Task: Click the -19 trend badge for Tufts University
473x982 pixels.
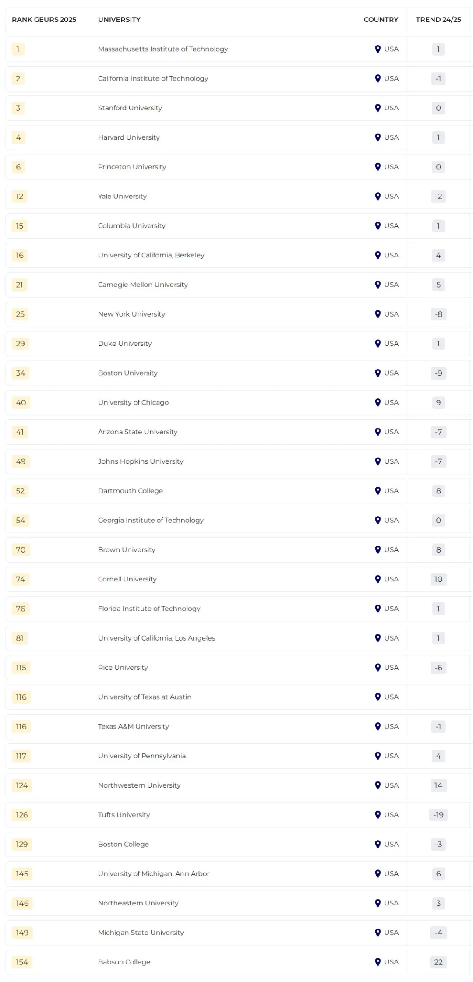Action: pyautogui.click(x=438, y=815)
